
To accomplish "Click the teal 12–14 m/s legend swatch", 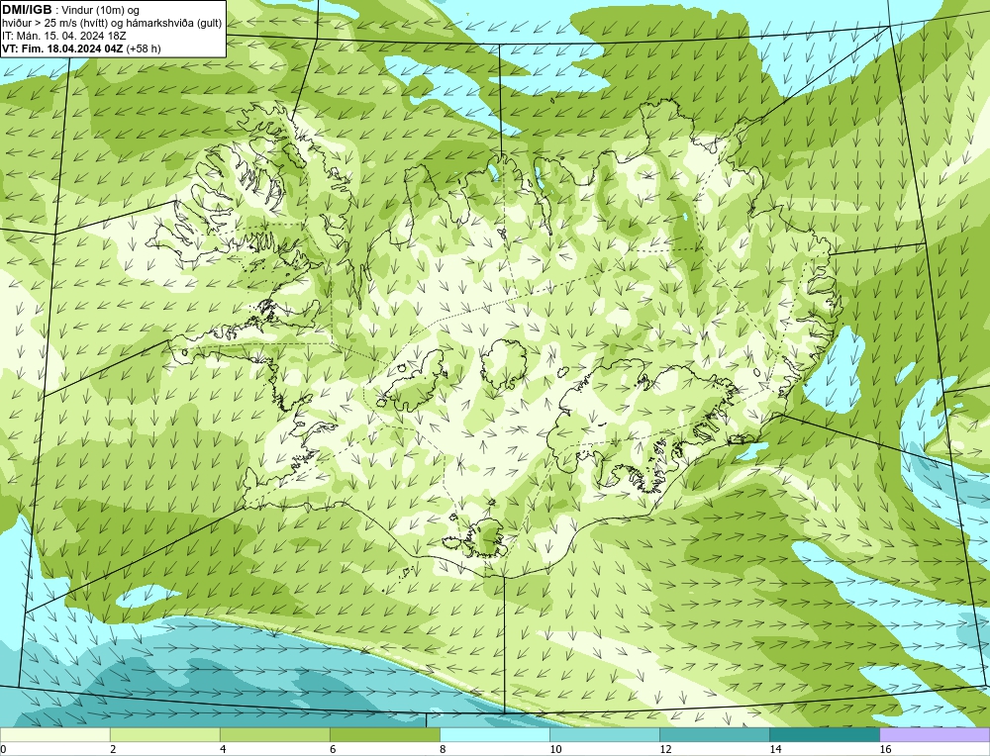I will pos(714,734).
